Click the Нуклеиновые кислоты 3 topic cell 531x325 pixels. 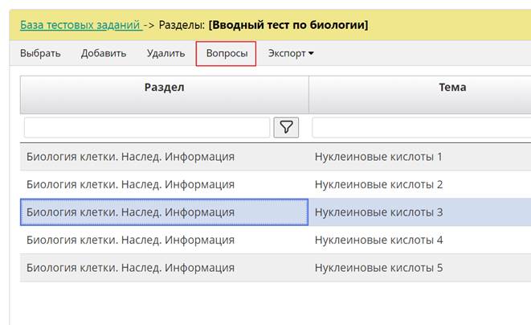(378, 212)
